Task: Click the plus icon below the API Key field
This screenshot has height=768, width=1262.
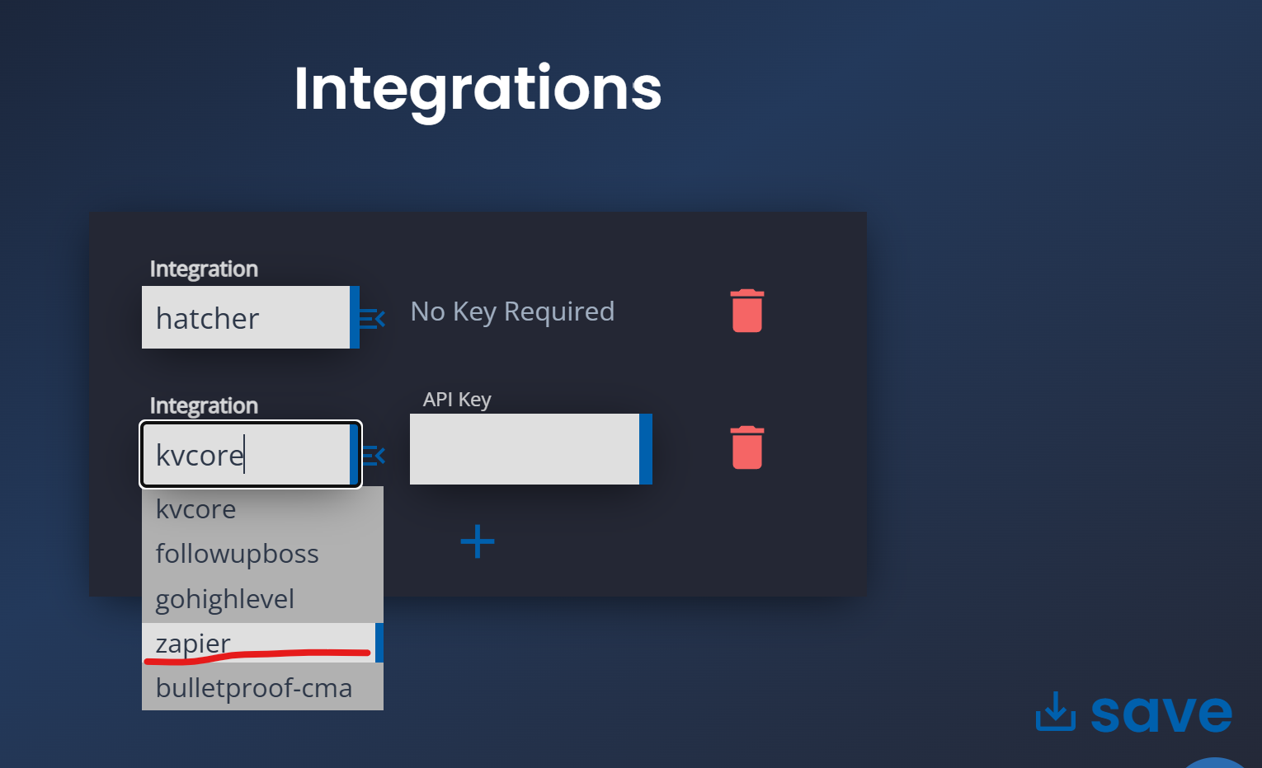Action: click(x=478, y=541)
